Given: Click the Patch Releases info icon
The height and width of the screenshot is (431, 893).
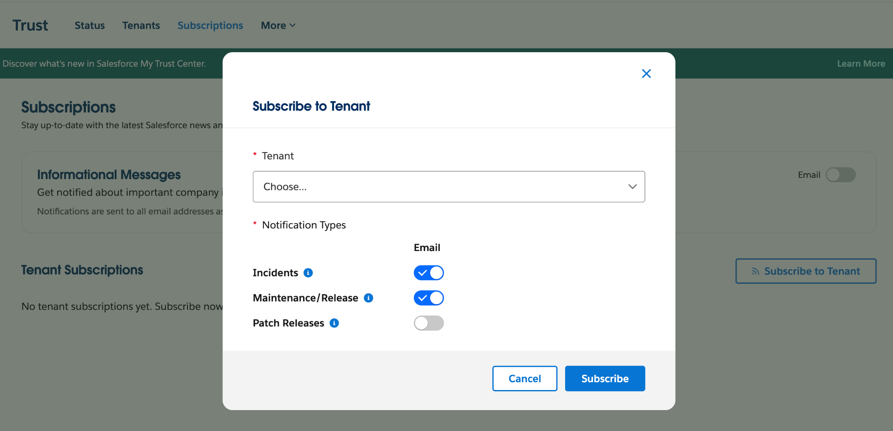Looking at the screenshot, I should point(334,323).
